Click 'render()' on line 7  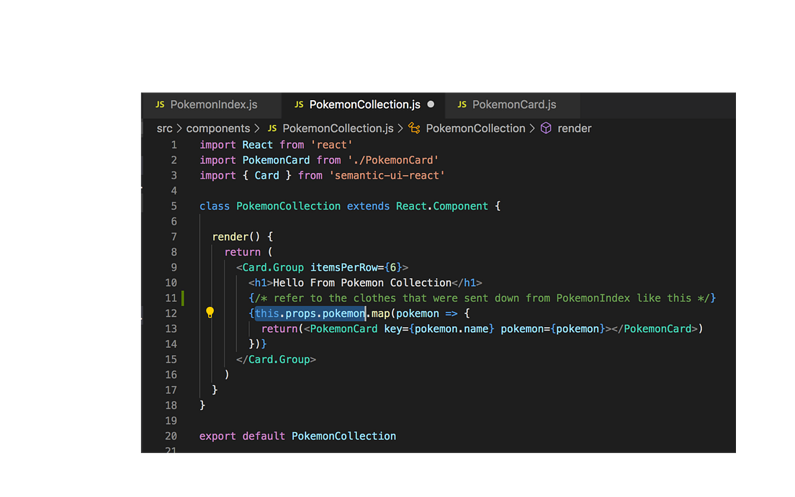pos(236,237)
